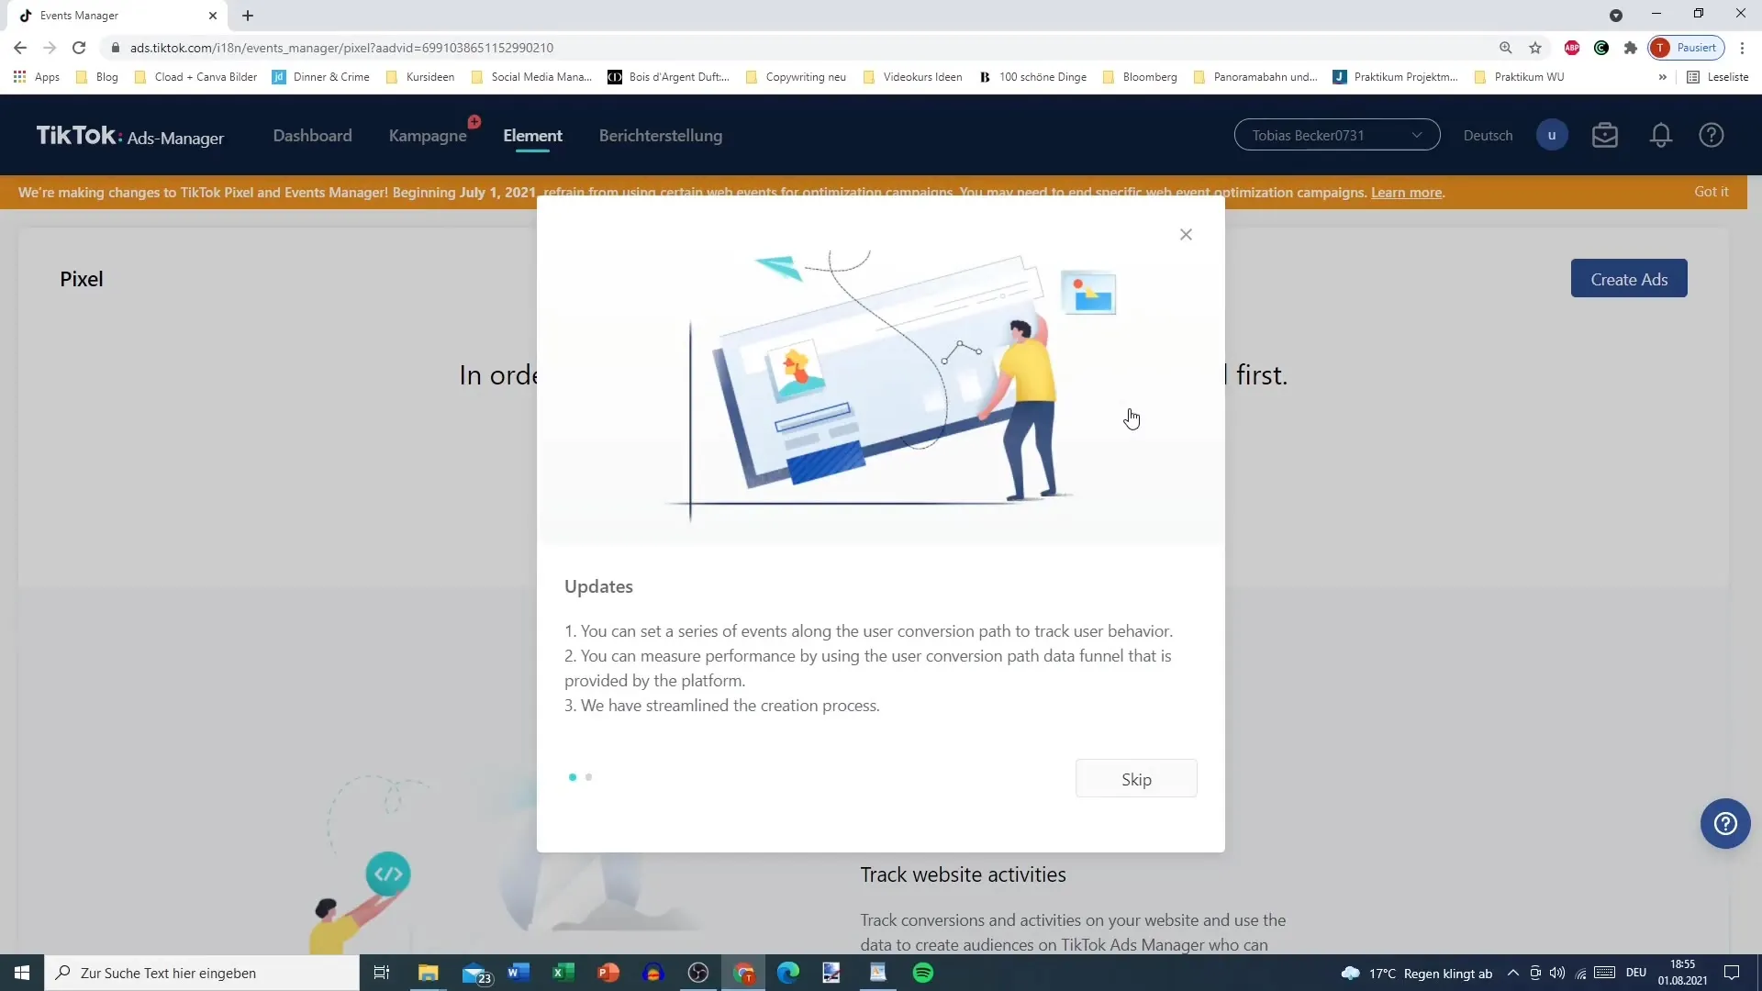
Task: Click the Skip button in Updates dialog
Action: click(x=1136, y=779)
